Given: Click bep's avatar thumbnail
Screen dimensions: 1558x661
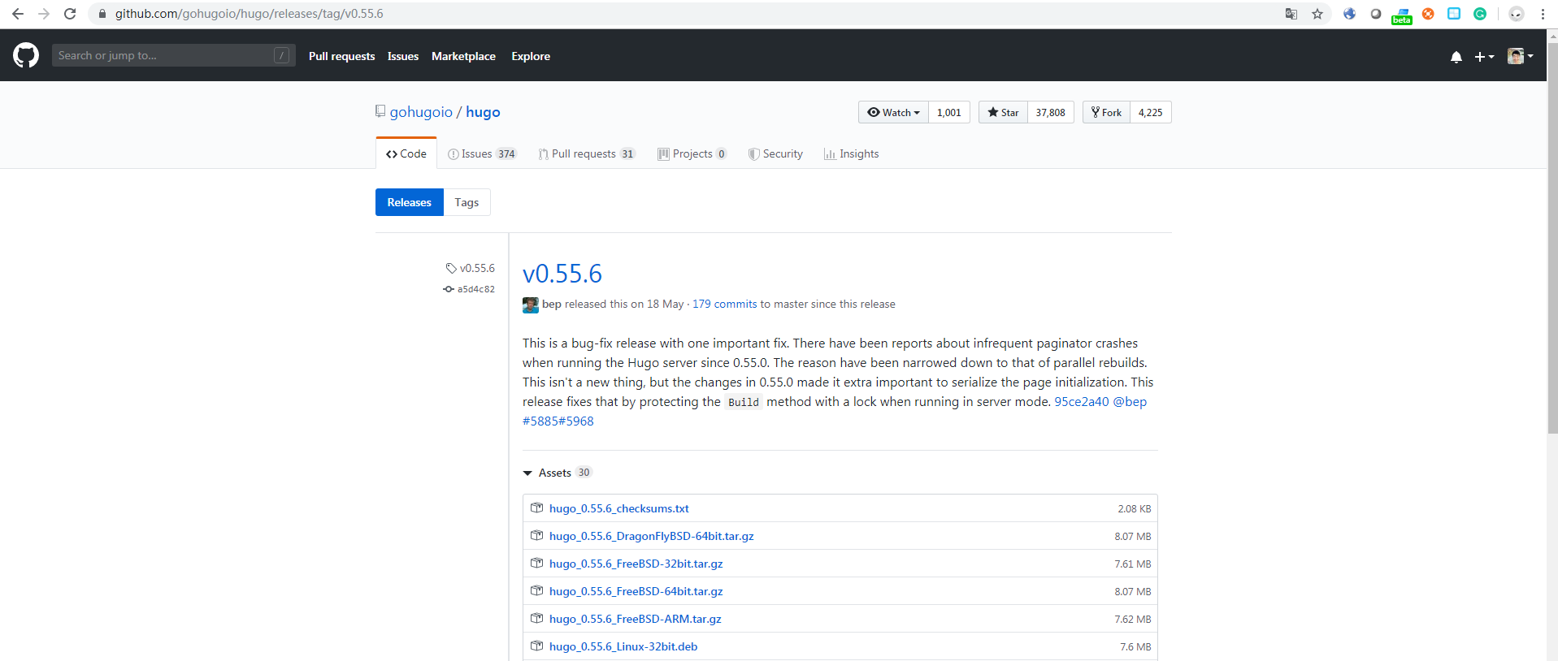Looking at the screenshot, I should click(531, 305).
